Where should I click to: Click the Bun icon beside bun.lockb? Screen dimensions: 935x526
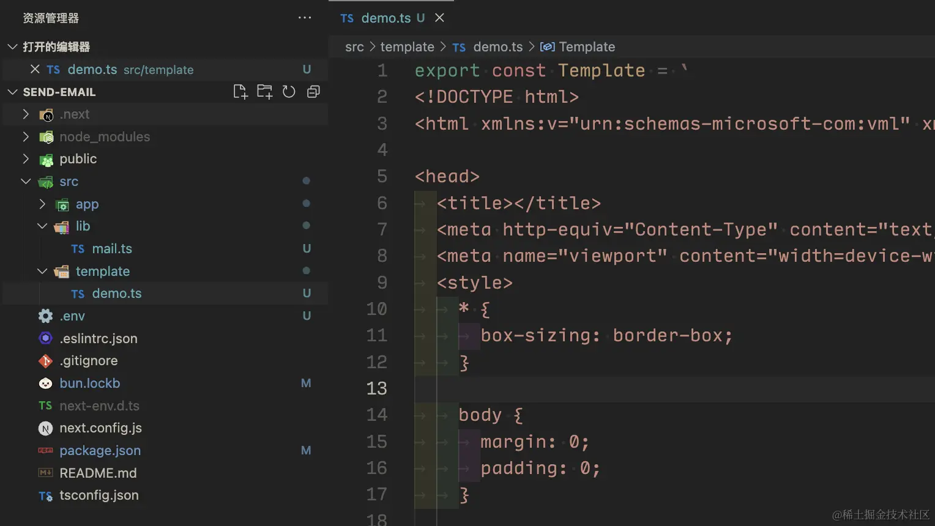[45, 383]
